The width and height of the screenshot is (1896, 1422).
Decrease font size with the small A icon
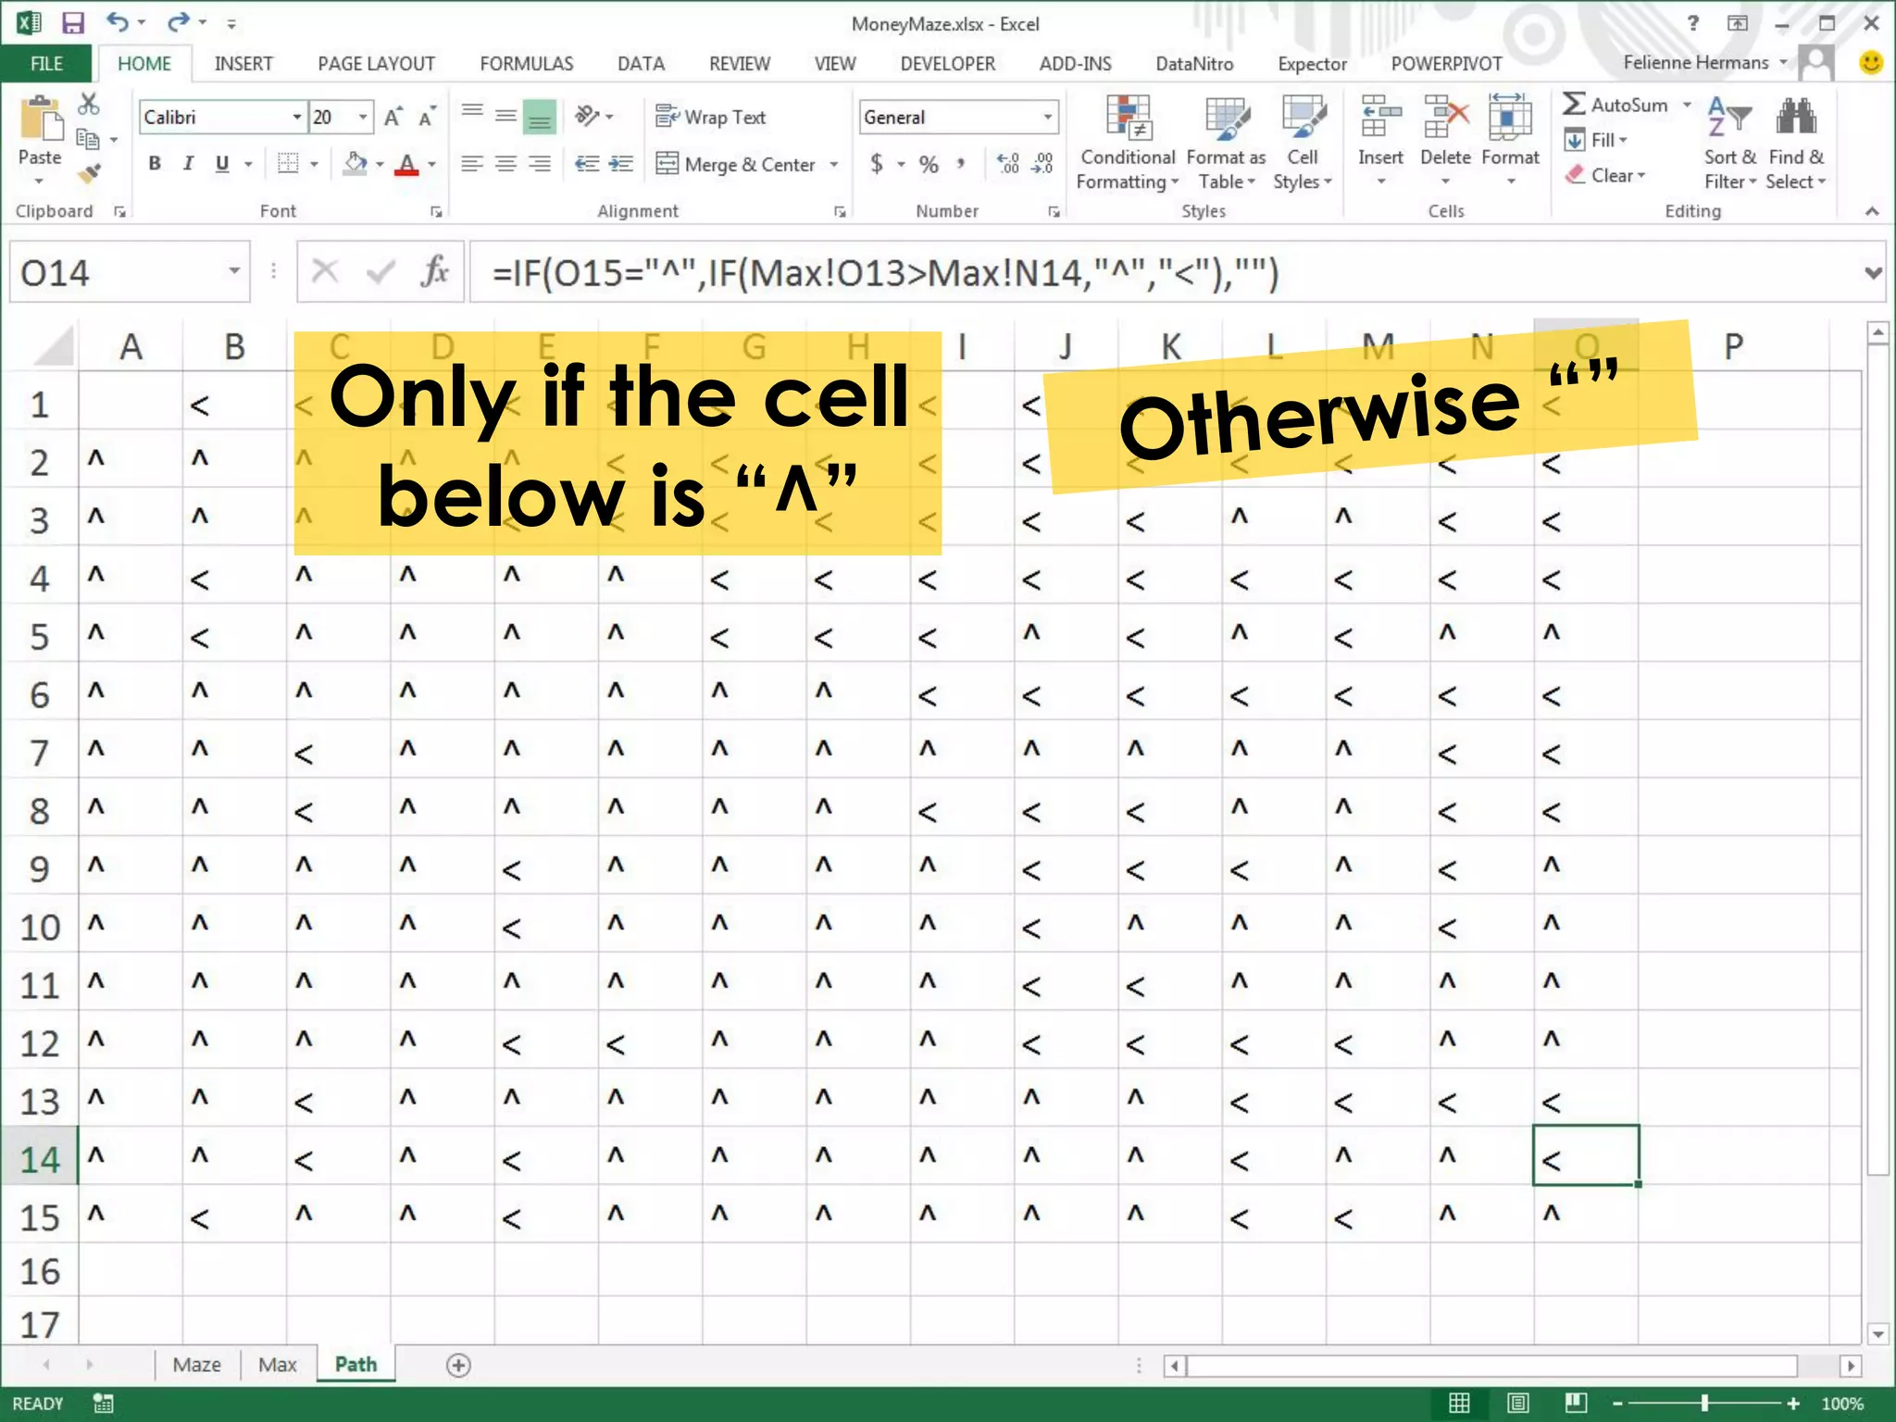pos(427,117)
